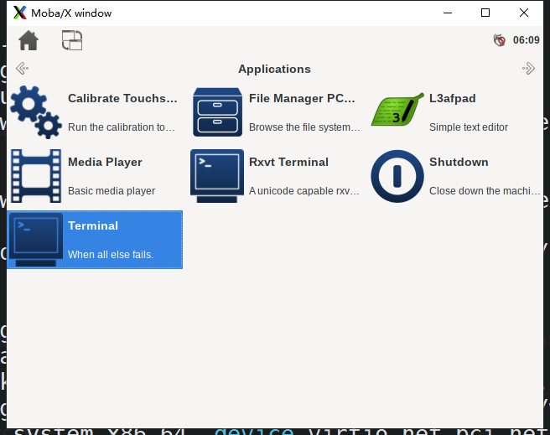Select the Calibrate Touchs... title

(122, 99)
